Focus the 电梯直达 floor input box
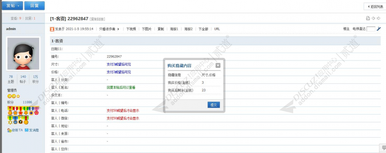This screenshot has width=386, height=153. (x=371, y=29)
